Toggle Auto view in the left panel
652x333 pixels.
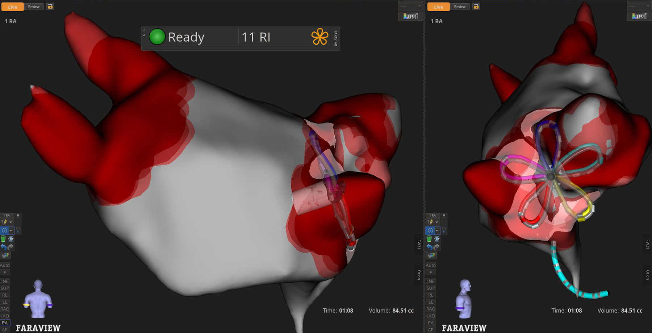(x=5, y=265)
